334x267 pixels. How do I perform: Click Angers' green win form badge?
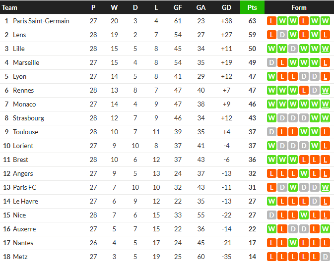(304, 174)
